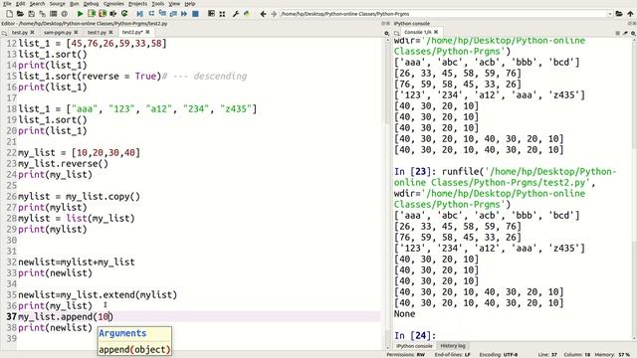The width and height of the screenshot is (637, 358).
Task: Step over current line debug icon
Action: [x=151, y=14]
